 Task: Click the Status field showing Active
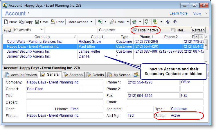pyautogui.click(x=186, y=115)
